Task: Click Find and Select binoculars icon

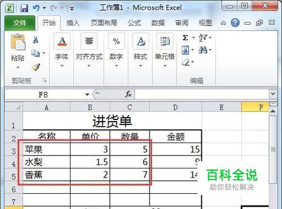Action: pyautogui.click(x=203, y=50)
